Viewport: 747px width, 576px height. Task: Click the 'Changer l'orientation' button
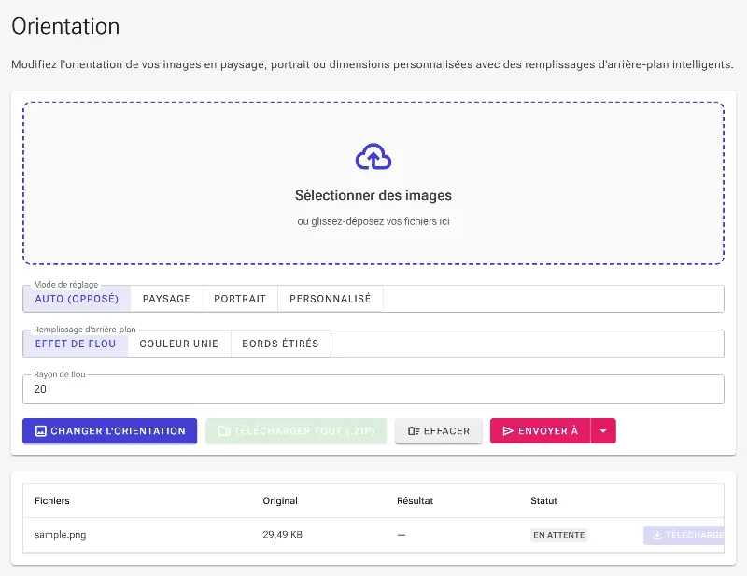[109, 430]
